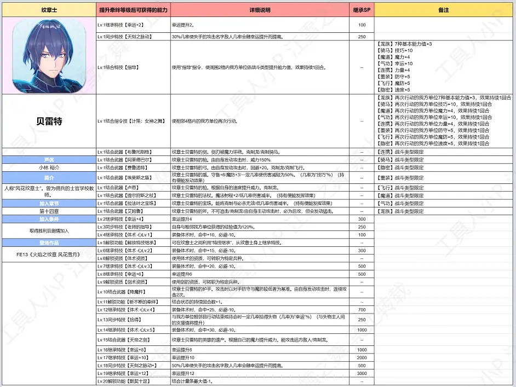Switch to the 备注 column header
This screenshot has height=387, width=516.
(x=444, y=9)
